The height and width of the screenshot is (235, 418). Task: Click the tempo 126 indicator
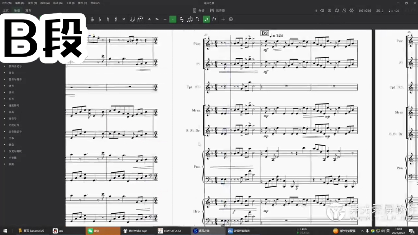394,11
